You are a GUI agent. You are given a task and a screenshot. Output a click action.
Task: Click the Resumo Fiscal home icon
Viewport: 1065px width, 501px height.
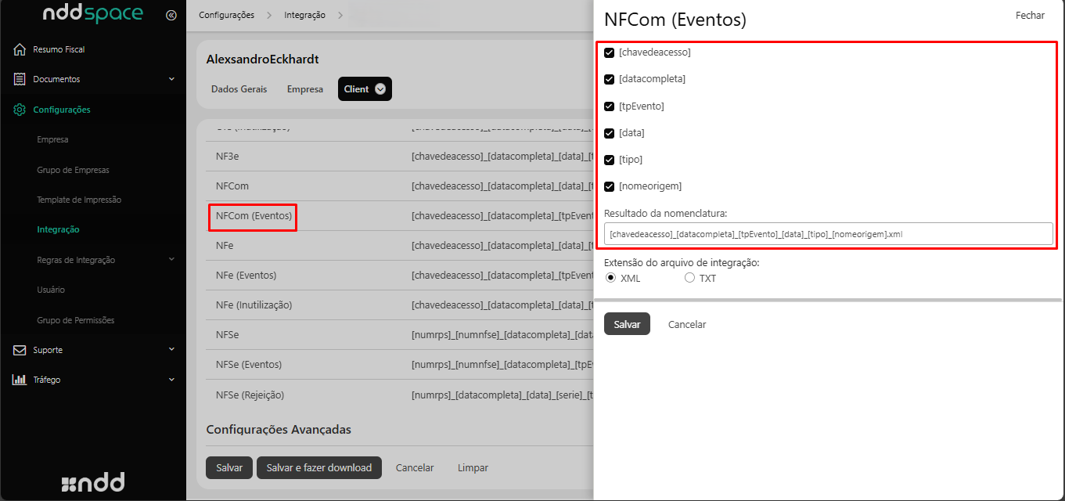point(20,49)
